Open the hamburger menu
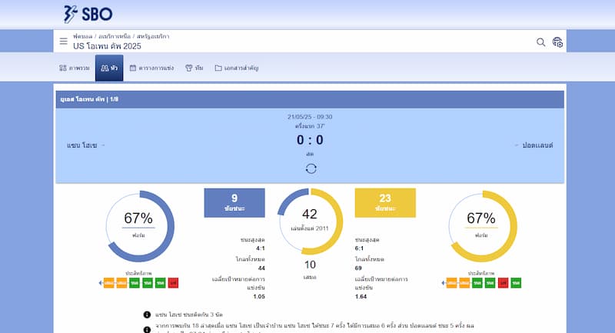 point(63,42)
